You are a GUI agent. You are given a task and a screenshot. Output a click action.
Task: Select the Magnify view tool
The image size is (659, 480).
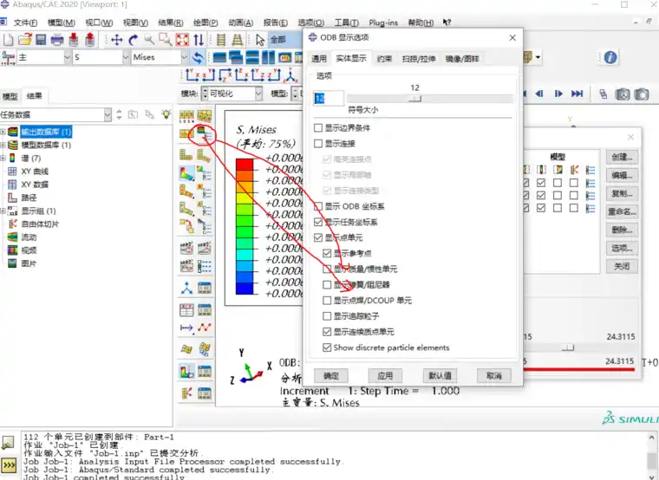(x=149, y=40)
